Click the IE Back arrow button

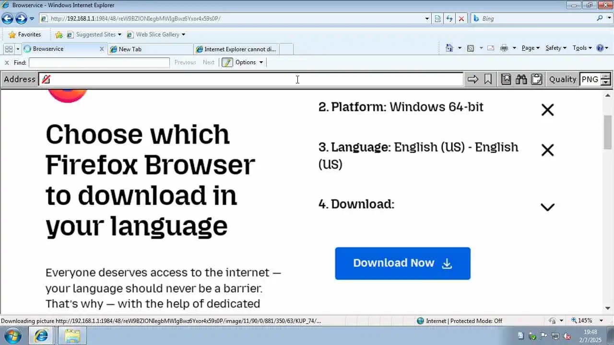(x=7, y=19)
